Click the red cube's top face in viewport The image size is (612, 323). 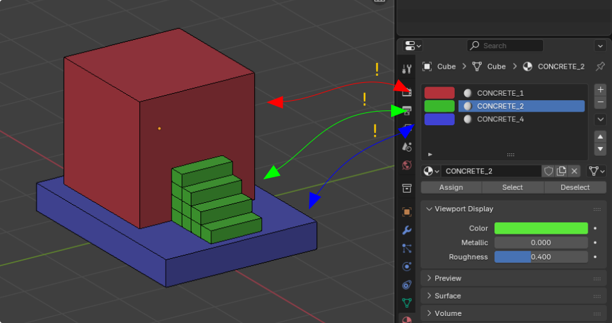click(160, 64)
